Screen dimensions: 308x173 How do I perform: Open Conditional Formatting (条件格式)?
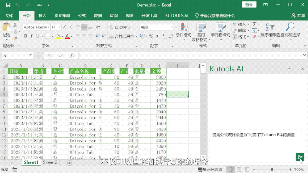(x=183, y=30)
